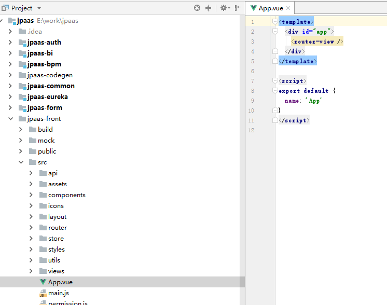The height and width of the screenshot is (305, 387).
Task: Expand the jpaas-eureka module
Action: (10, 96)
